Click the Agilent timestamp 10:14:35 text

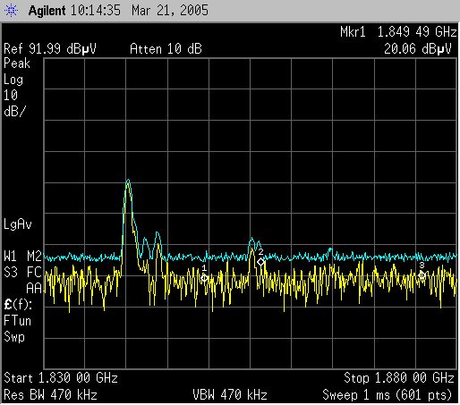tap(96, 11)
